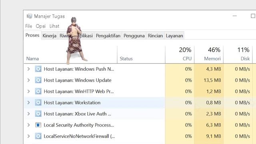Expand Local Security Authority Process row

[x=28, y=125]
